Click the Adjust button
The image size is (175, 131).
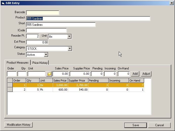146,74
